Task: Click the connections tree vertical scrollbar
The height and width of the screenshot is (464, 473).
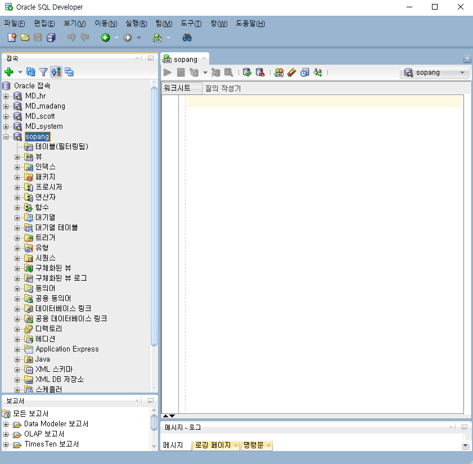Action: pyautogui.click(x=154, y=216)
